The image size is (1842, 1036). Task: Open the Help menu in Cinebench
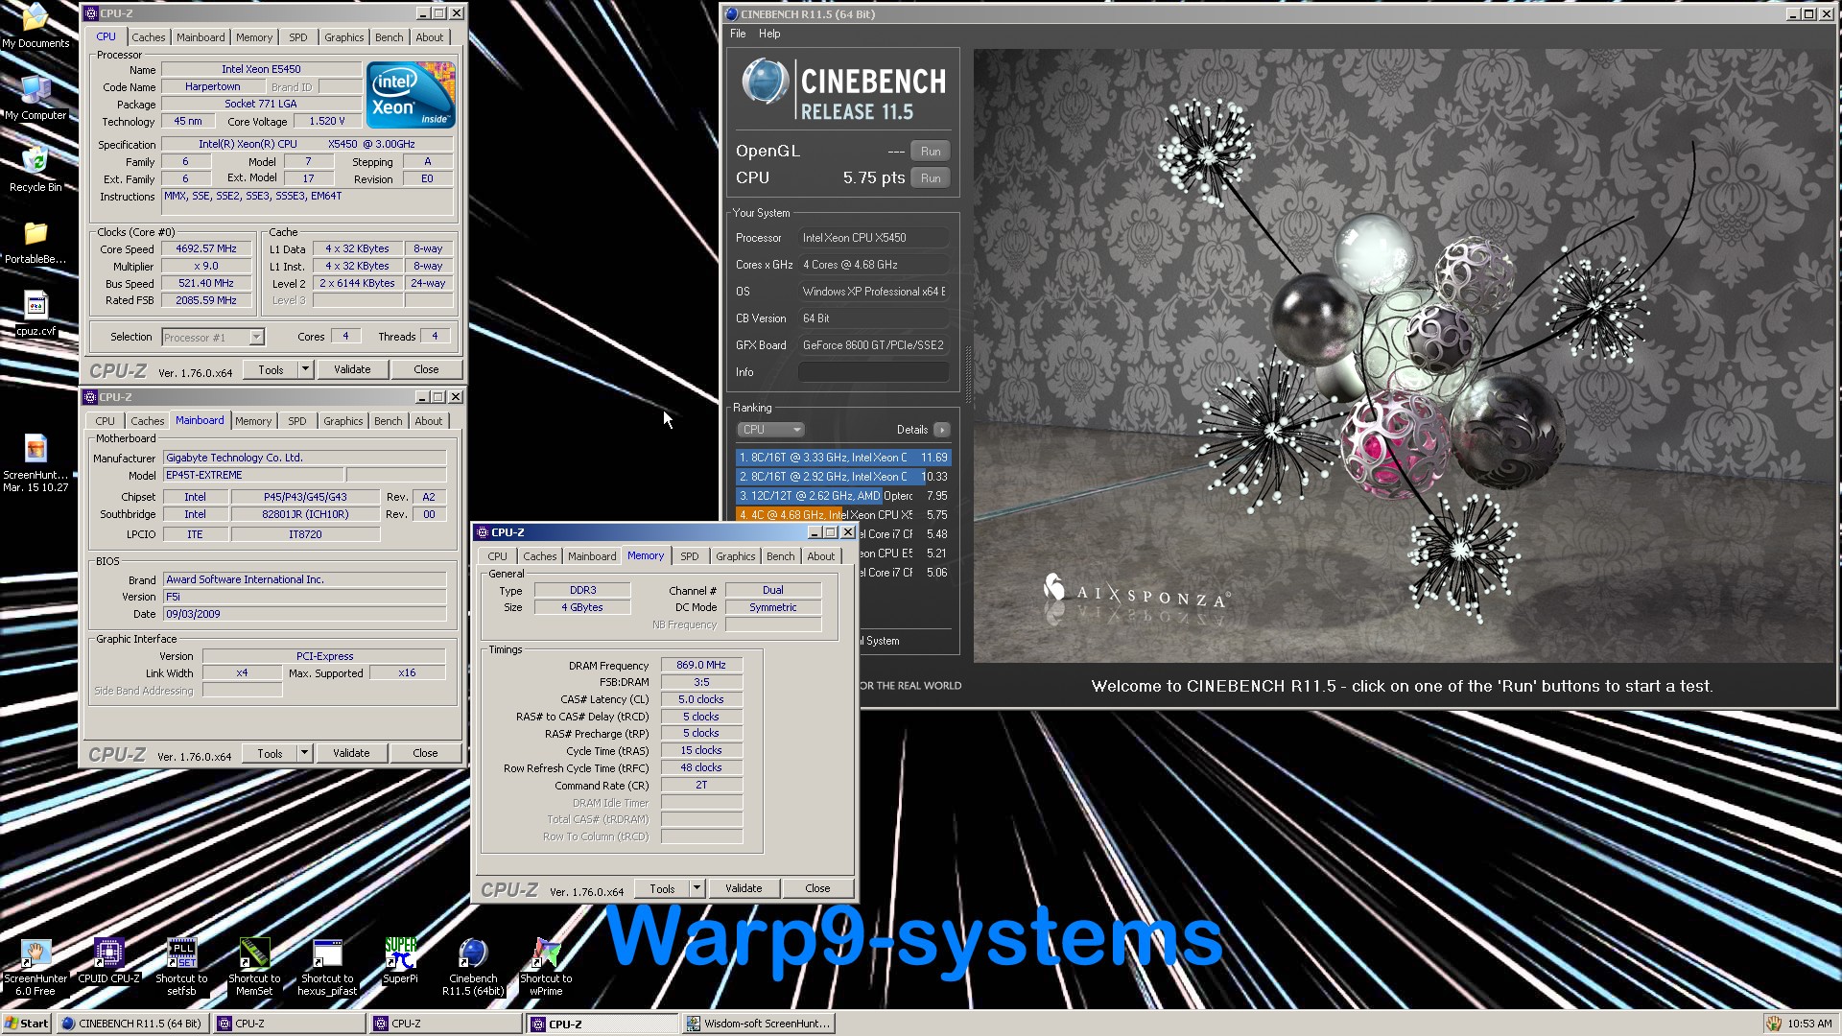click(x=769, y=34)
